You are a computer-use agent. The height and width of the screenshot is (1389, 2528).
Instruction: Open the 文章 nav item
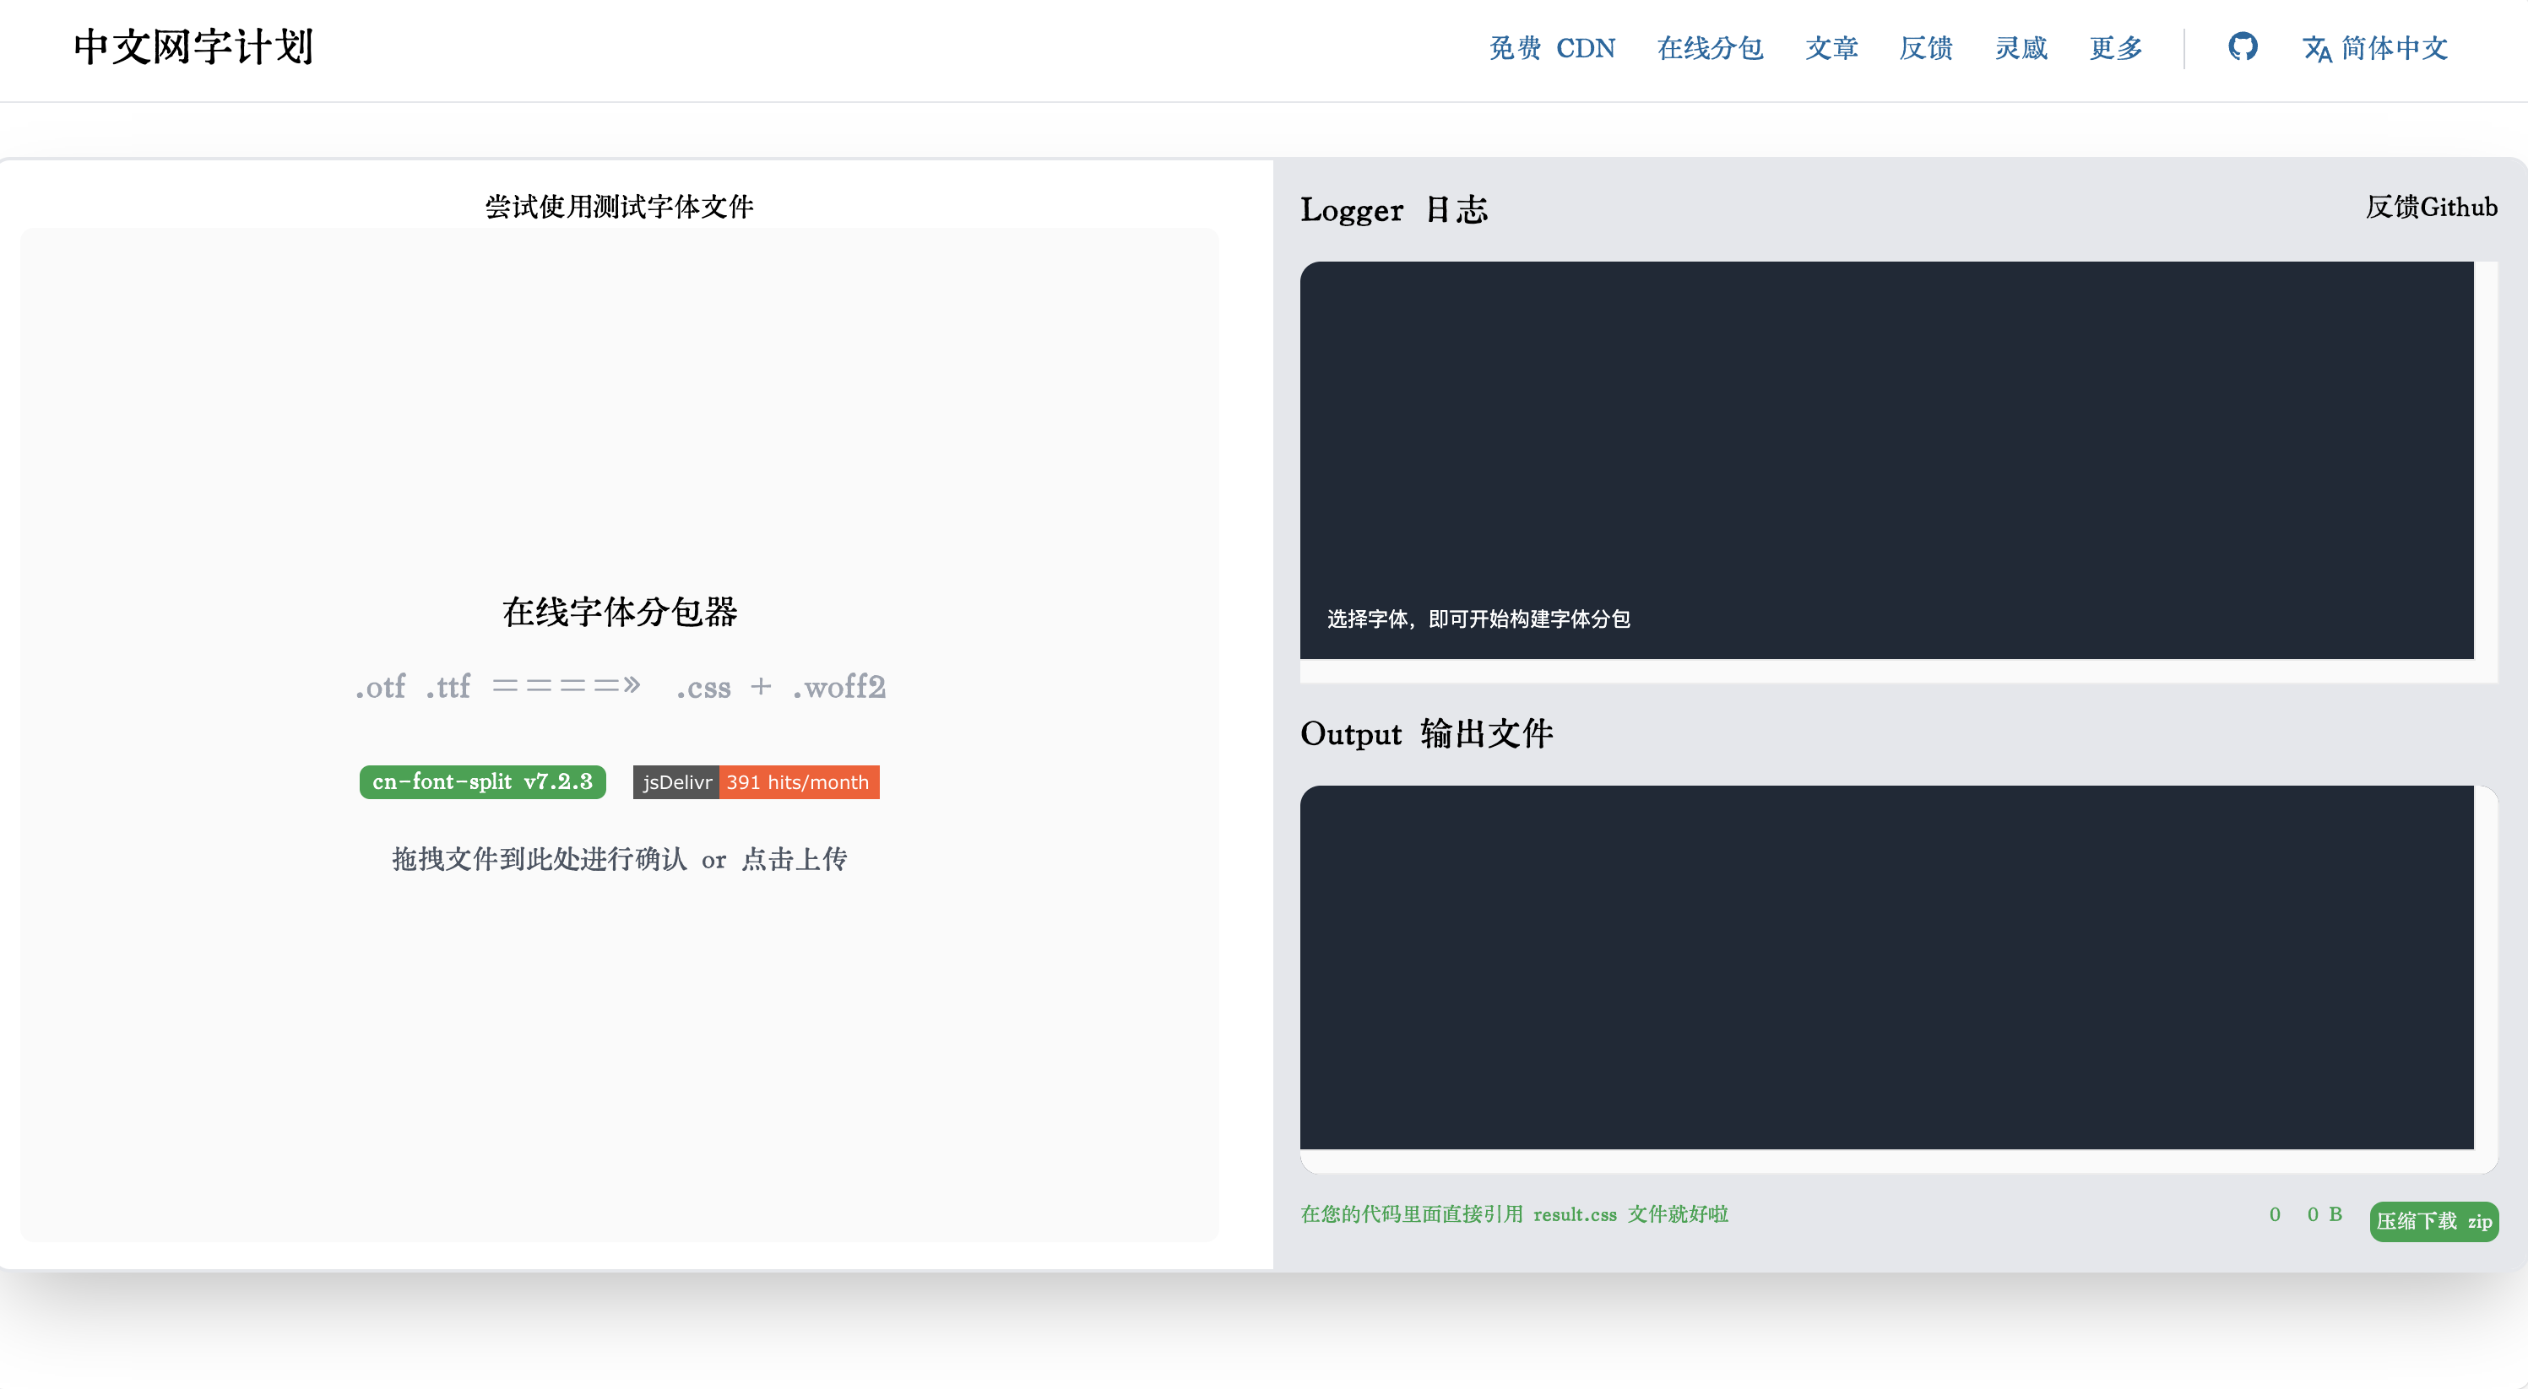(x=1831, y=48)
